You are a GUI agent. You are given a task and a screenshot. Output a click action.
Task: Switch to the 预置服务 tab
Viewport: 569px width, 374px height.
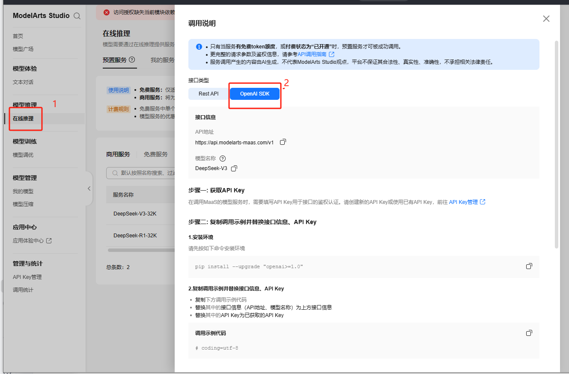pyautogui.click(x=114, y=60)
